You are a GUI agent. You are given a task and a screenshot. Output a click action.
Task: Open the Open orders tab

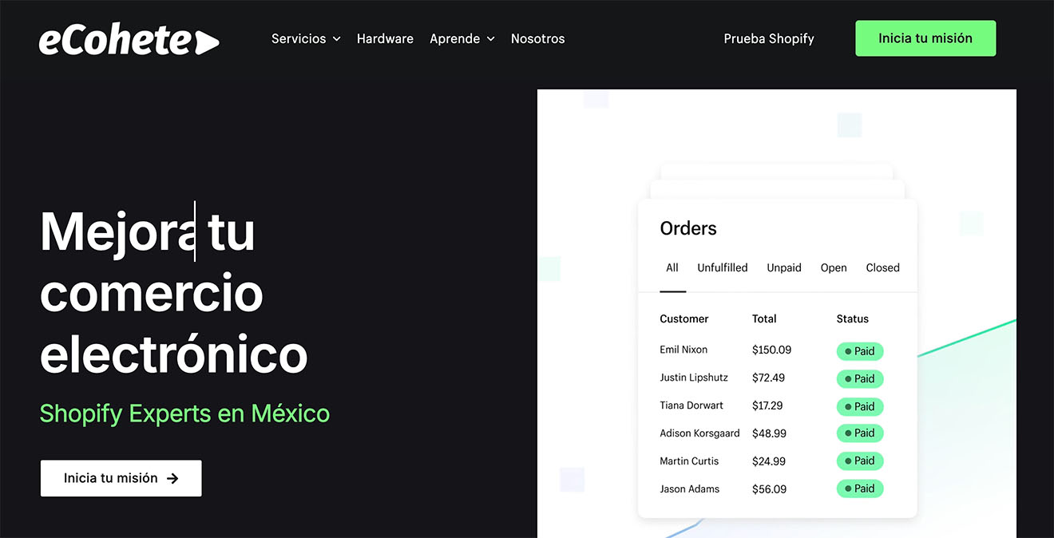pos(834,267)
